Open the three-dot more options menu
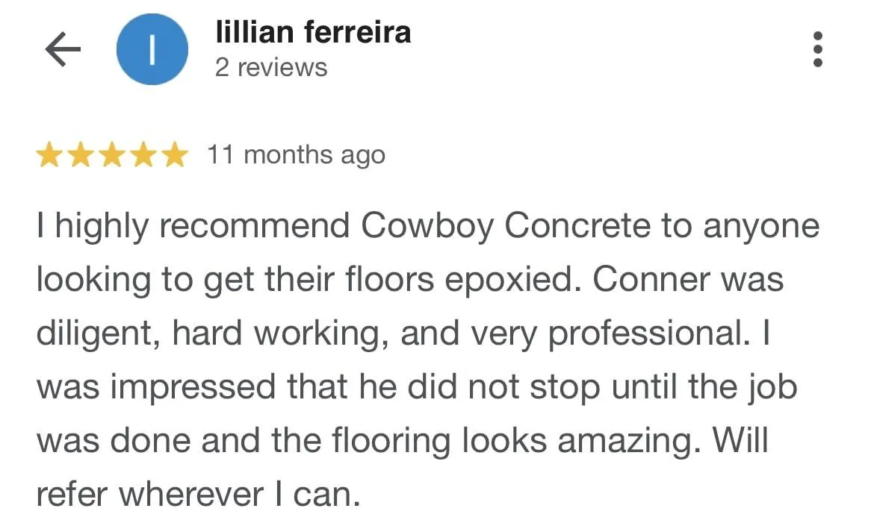Image resolution: width=871 pixels, height=526 pixels. [818, 50]
